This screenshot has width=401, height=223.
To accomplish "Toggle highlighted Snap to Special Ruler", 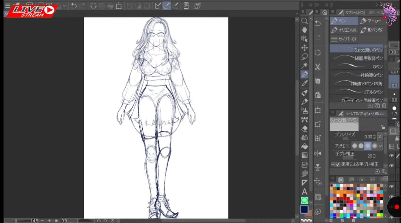I will (x=166, y=6).
